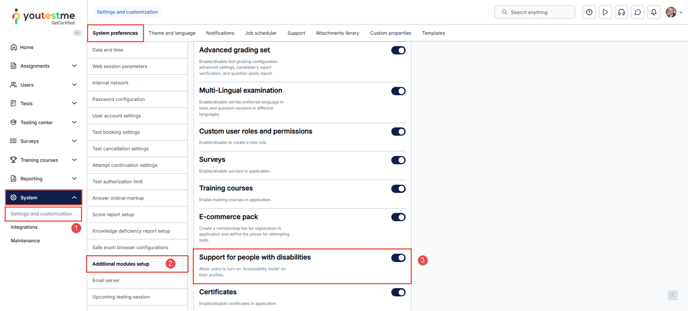Collapse sidebar with double-chevron icon
Viewport: 688px width, 311px height.
[x=77, y=33]
